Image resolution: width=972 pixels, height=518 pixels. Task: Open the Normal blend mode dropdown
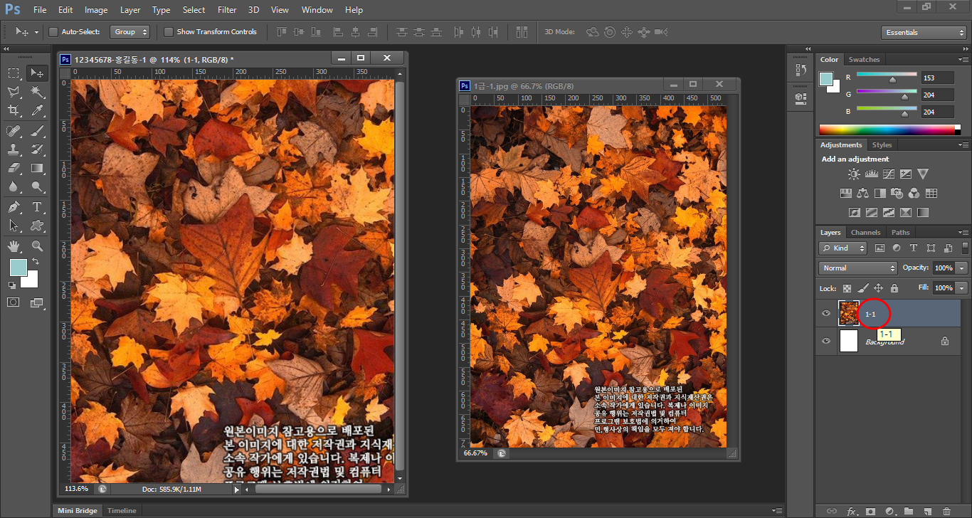tap(859, 268)
